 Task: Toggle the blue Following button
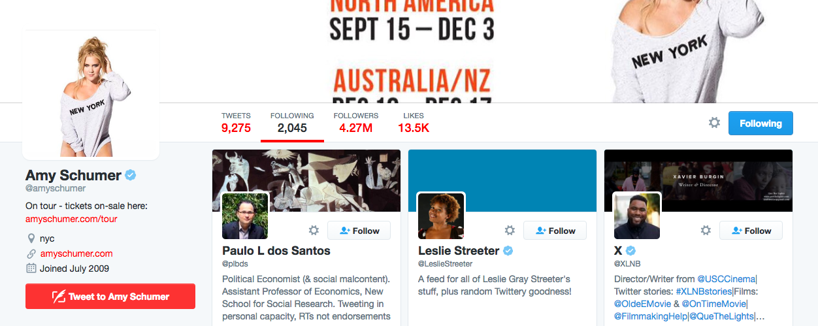tap(761, 123)
